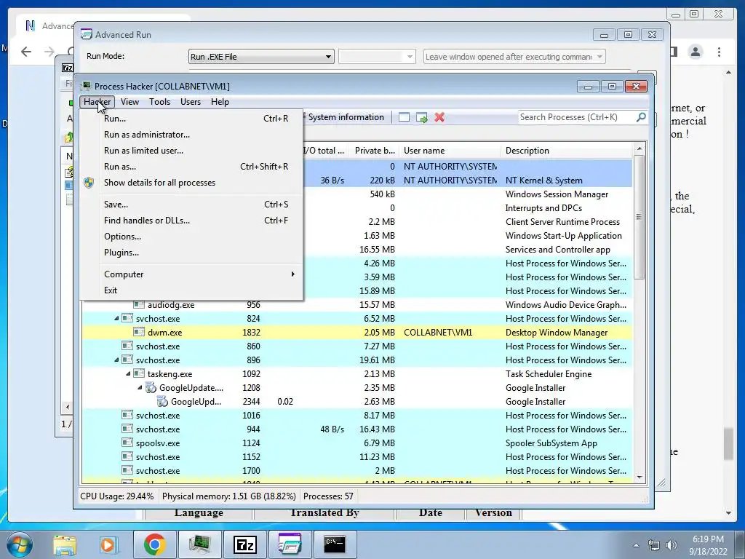Viewport: 745px width, 559px height.
Task: Select svchost.exe with PID 944
Action: (357, 429)
